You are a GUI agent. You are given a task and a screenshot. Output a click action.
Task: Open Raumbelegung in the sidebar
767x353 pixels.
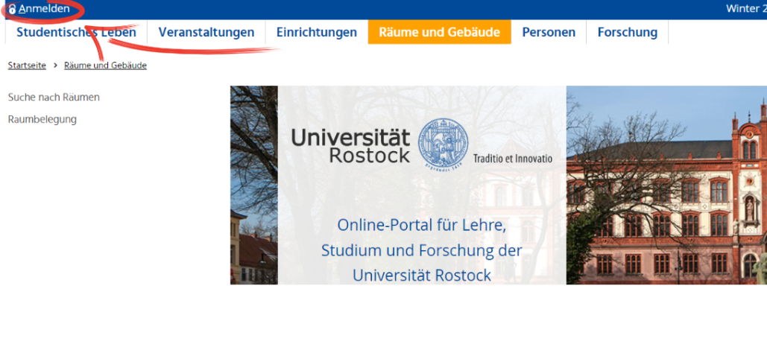[x=42, y=119]
